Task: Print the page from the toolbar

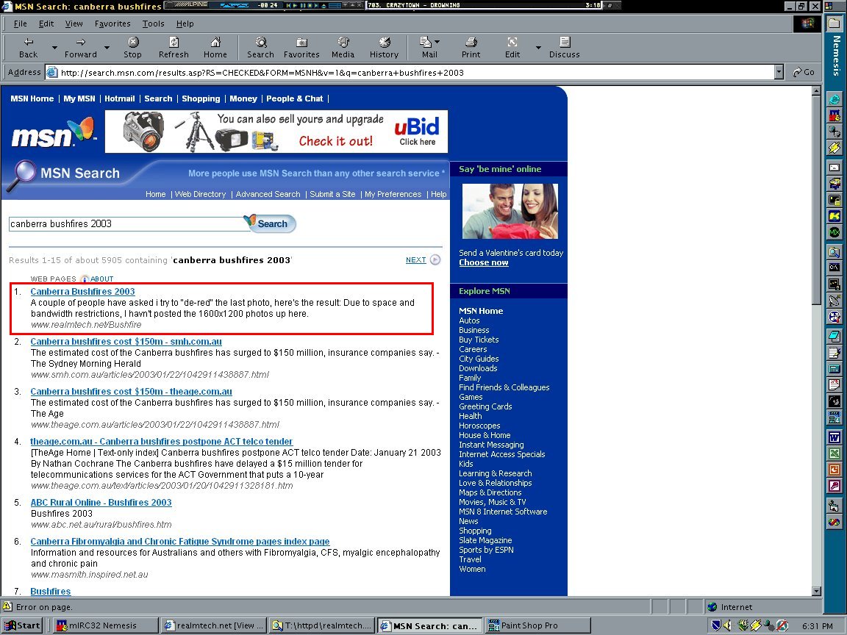Action: click(x=471, y=48)
